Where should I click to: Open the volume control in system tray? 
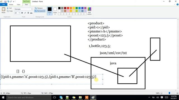pos(158,97)
